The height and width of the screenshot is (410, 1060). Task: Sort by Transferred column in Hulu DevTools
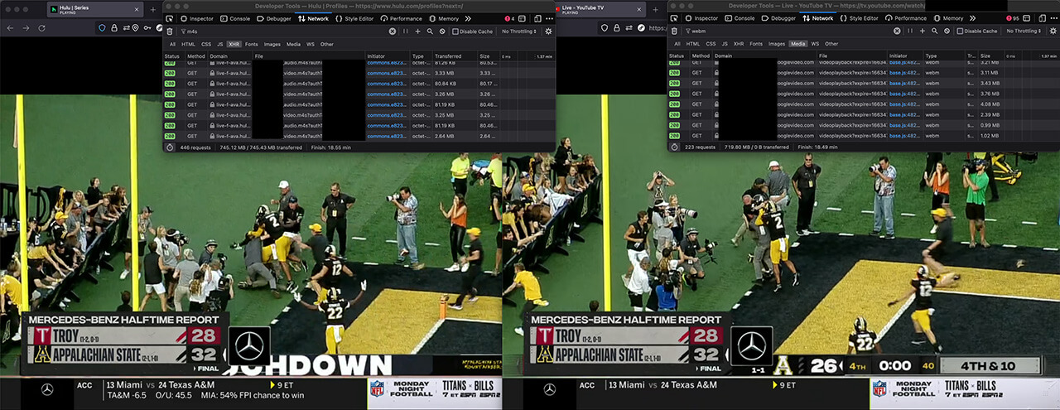tap(455, 56)
